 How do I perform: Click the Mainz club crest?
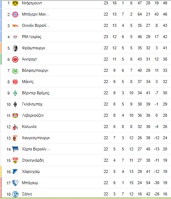[15, 82]
